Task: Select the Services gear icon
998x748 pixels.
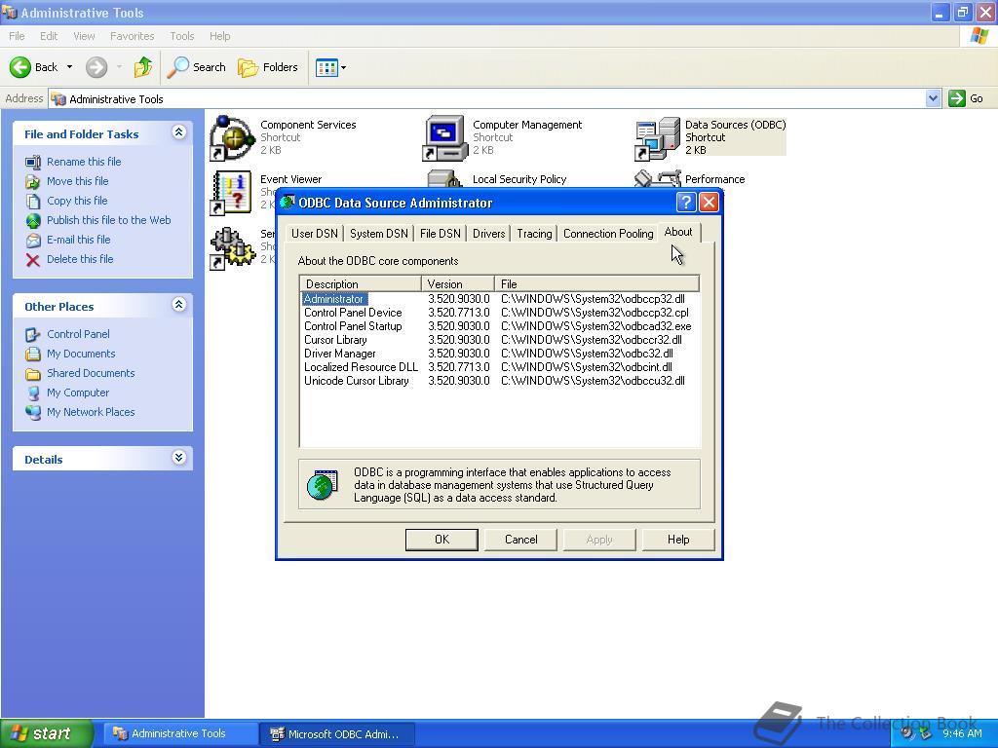Action: [232, 247]
